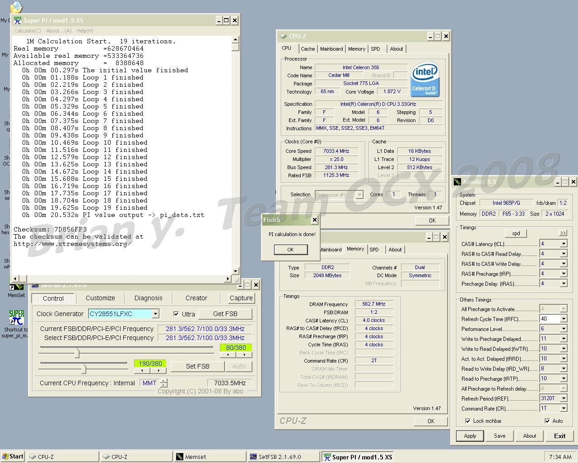Open the Start menu
Screen dimensions: 578x463
click(13, 457)
